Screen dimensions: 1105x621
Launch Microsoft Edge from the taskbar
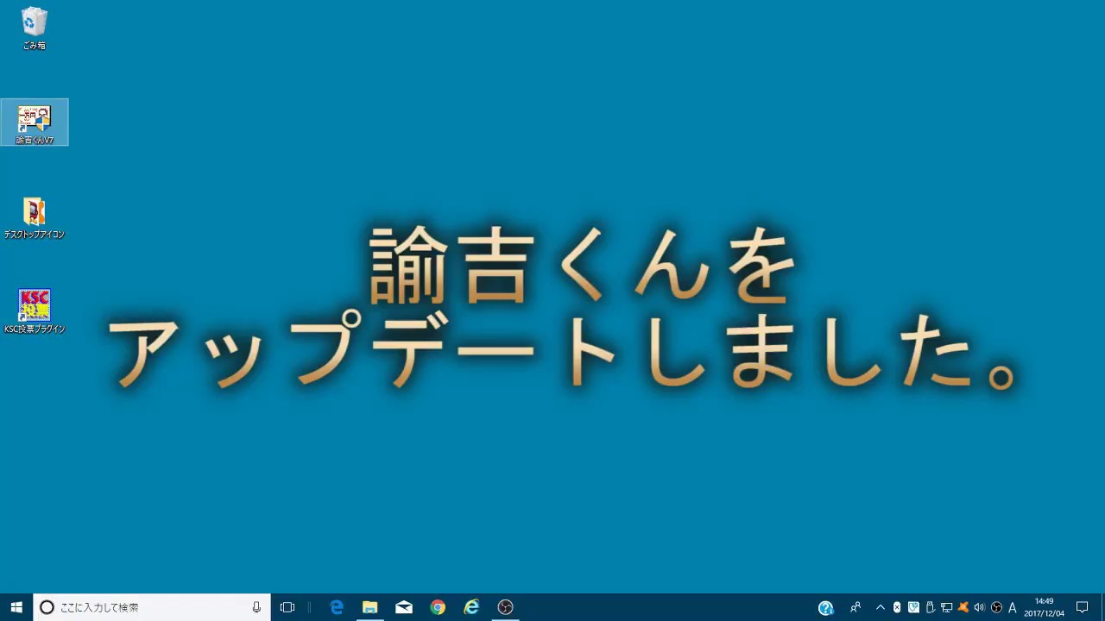coord(337,607)
